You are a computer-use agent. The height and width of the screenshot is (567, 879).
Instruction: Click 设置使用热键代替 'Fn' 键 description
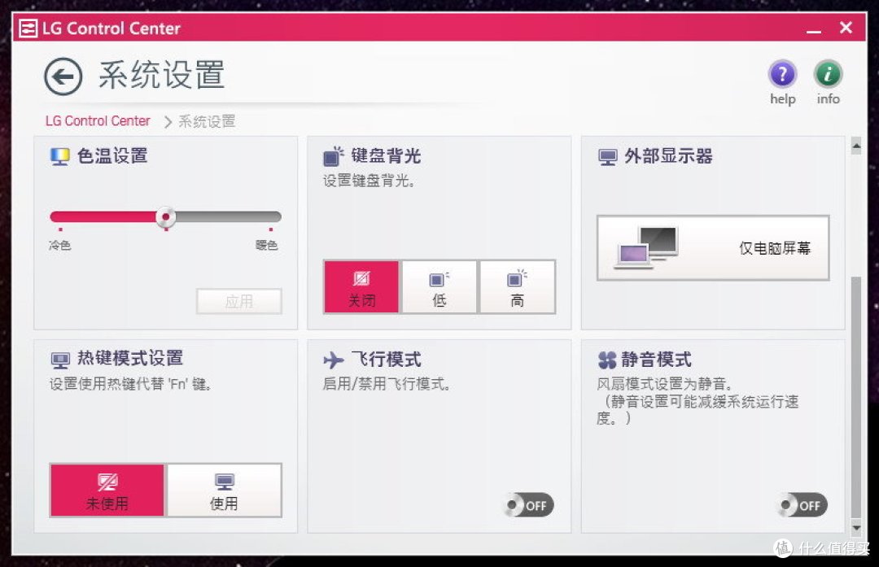(130, 384)
